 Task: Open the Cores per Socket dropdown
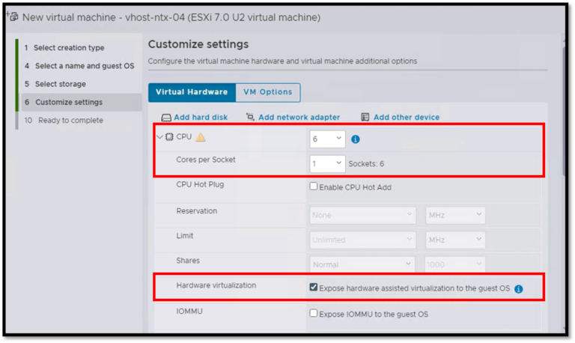327,163
